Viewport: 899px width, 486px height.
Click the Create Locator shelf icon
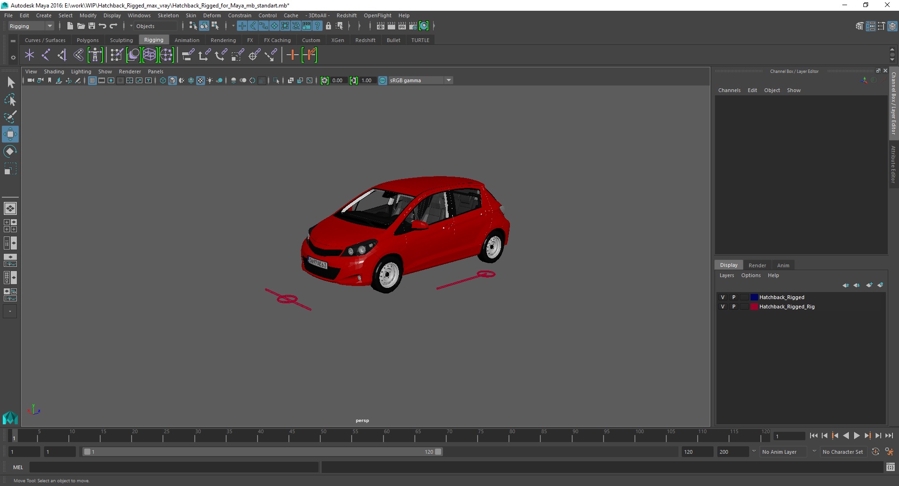[29, 55]
